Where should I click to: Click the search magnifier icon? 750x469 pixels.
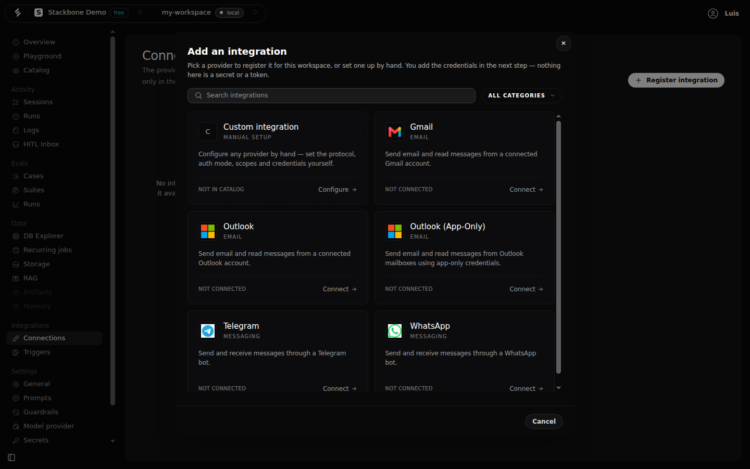(x=198, y=95)
